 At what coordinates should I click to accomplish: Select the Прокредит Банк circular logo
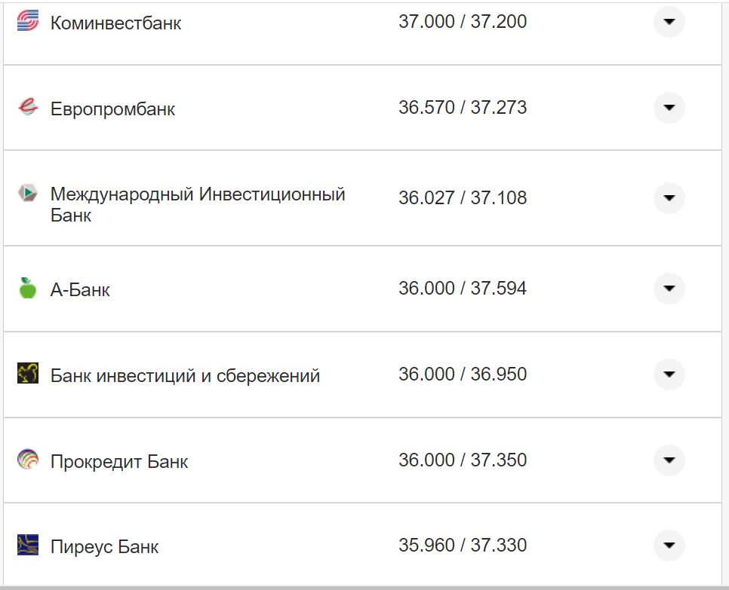click(27, 460)
